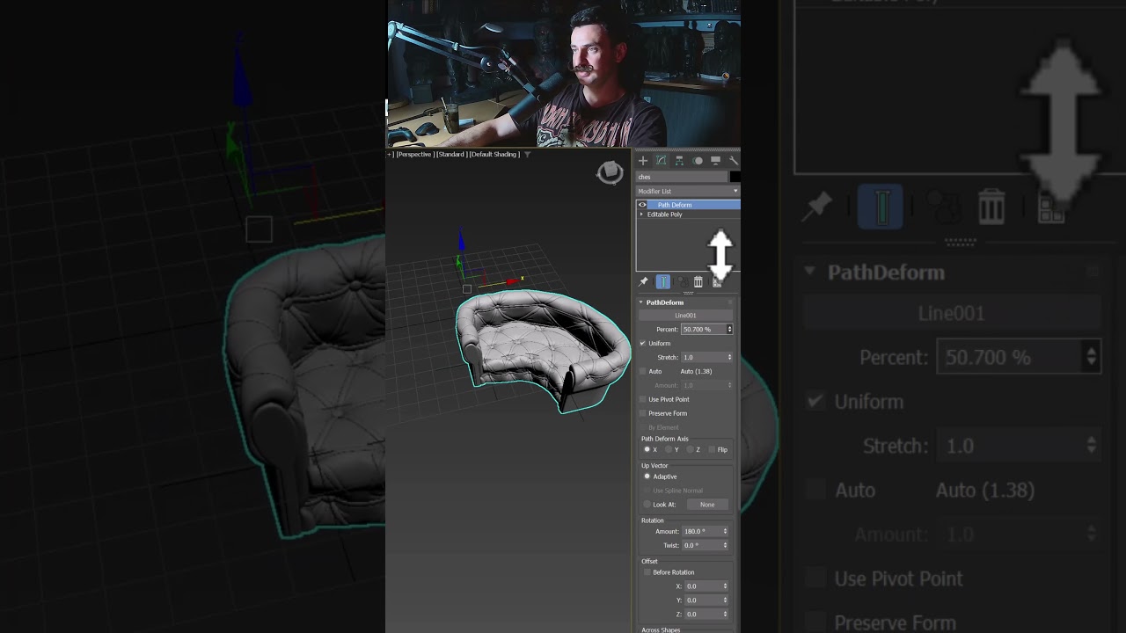Screen dimensions: 1126x633
Task: Click the red X axis gizmo handle
Action: (513, 281)
